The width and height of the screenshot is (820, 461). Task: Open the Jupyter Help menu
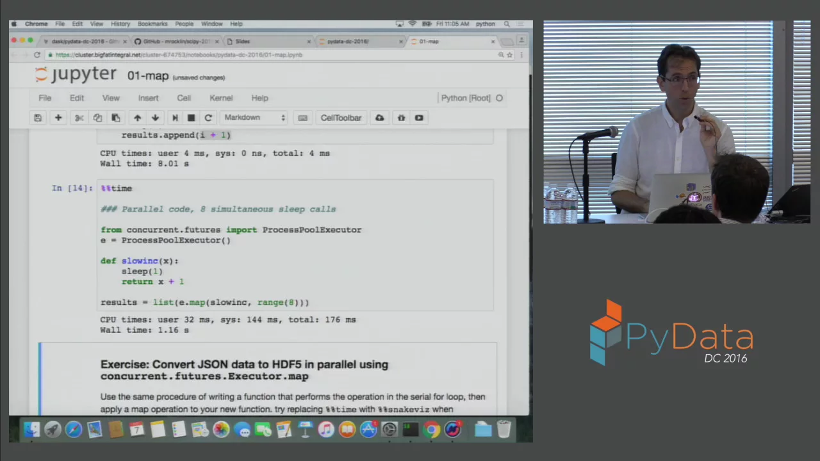(259, 98)
